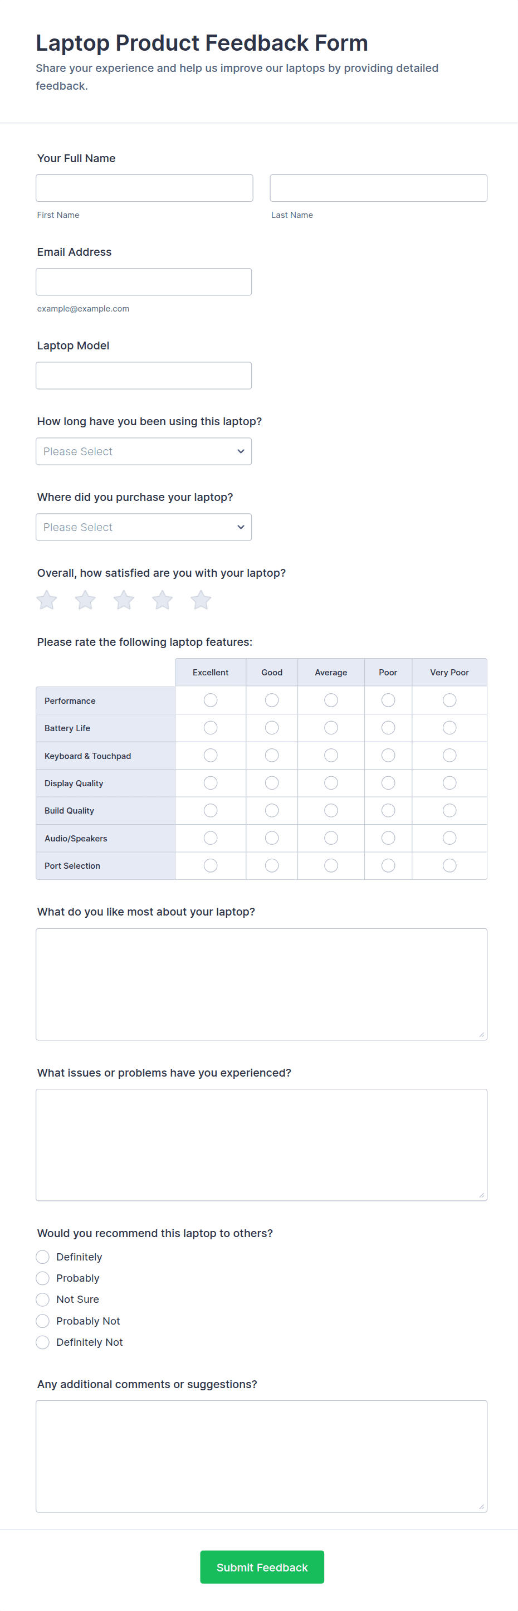Select Average for Display Quality

tap(331, 783)
